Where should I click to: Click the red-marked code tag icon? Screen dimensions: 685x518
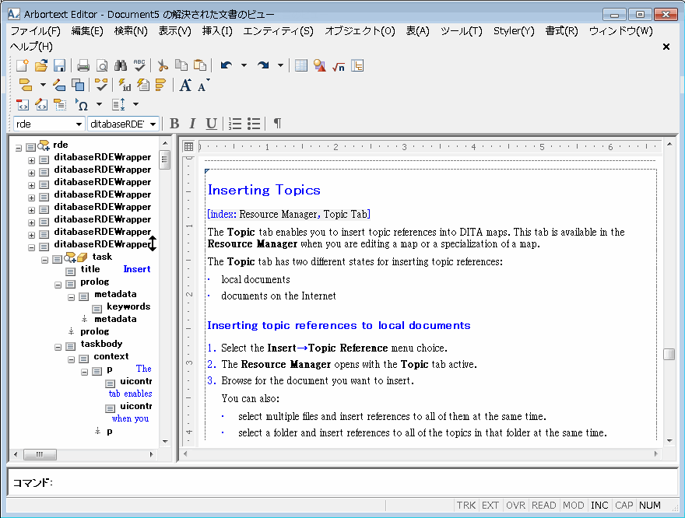click(23, 104)
